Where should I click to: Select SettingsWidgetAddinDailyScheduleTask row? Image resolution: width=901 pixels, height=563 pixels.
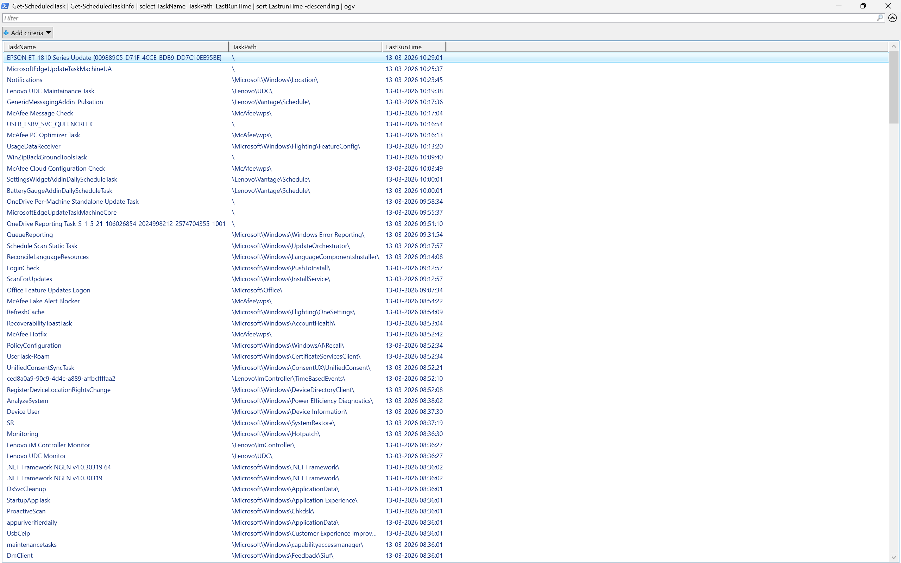[x=446, y=179]
